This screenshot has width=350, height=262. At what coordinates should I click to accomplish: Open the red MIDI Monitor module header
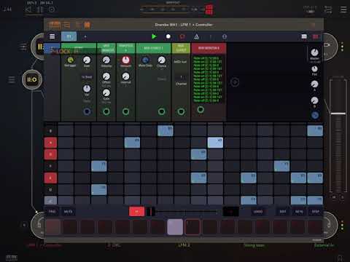click(209, 48)
